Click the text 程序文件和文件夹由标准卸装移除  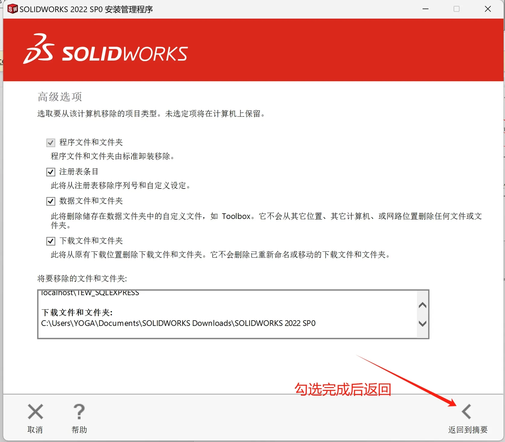tap(113, 156)
